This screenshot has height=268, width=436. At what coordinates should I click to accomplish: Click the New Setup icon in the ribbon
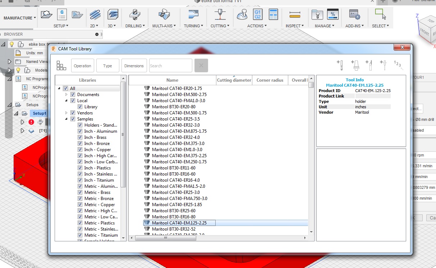[x=46, y=14]
